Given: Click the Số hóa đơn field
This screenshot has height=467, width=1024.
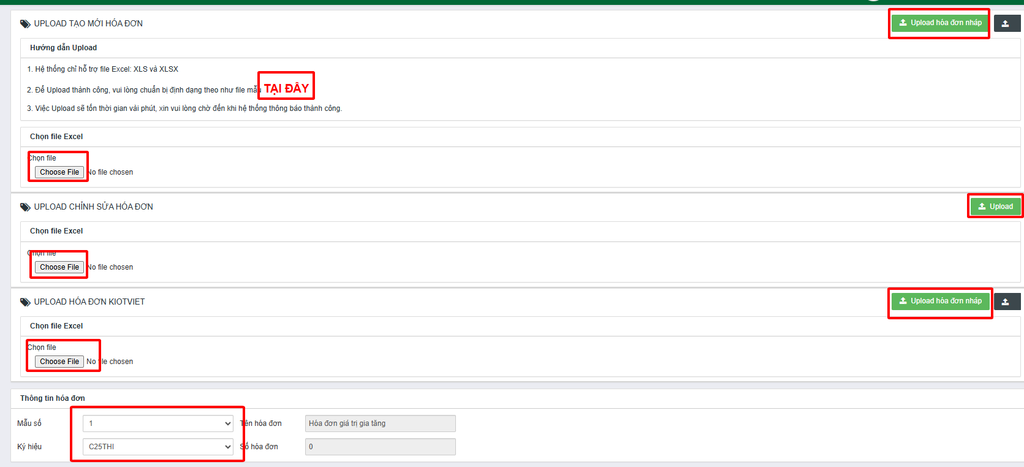Looking at the screenshot, I should point(380,447).
